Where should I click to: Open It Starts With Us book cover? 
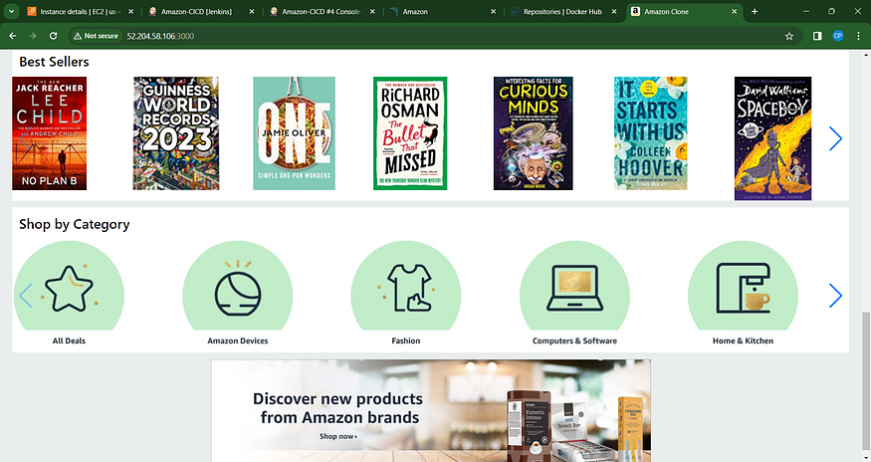(x=650, y=133)
